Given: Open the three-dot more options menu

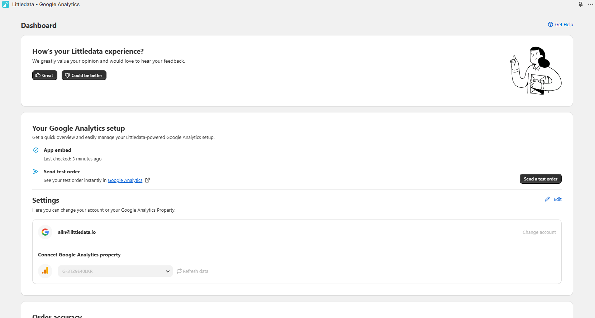Looking at the screenshot, I should [x=591, y=4].
